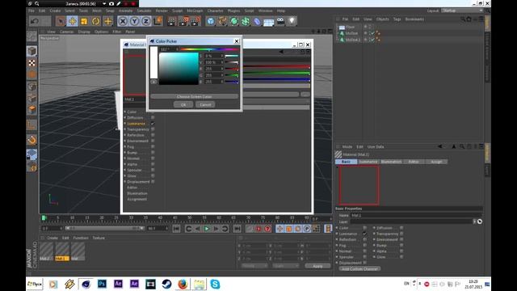Activate the Rotate tool in the toolbar

coord(96,22)
